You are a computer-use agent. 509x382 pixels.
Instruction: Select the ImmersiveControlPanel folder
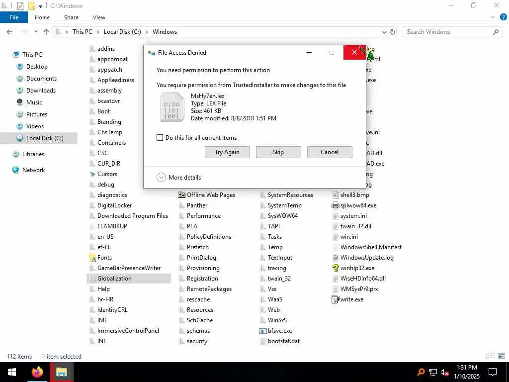[128, 331]
